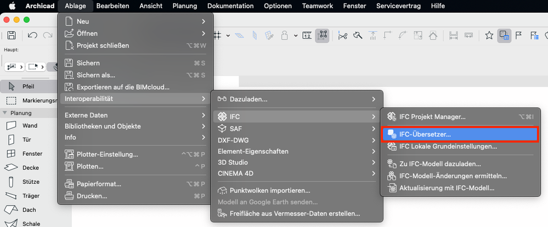Select the Stütze column tool
Image resolution: width=548 pixels, height=227 pixels.
pyautogui.click(x=30, y=181)
